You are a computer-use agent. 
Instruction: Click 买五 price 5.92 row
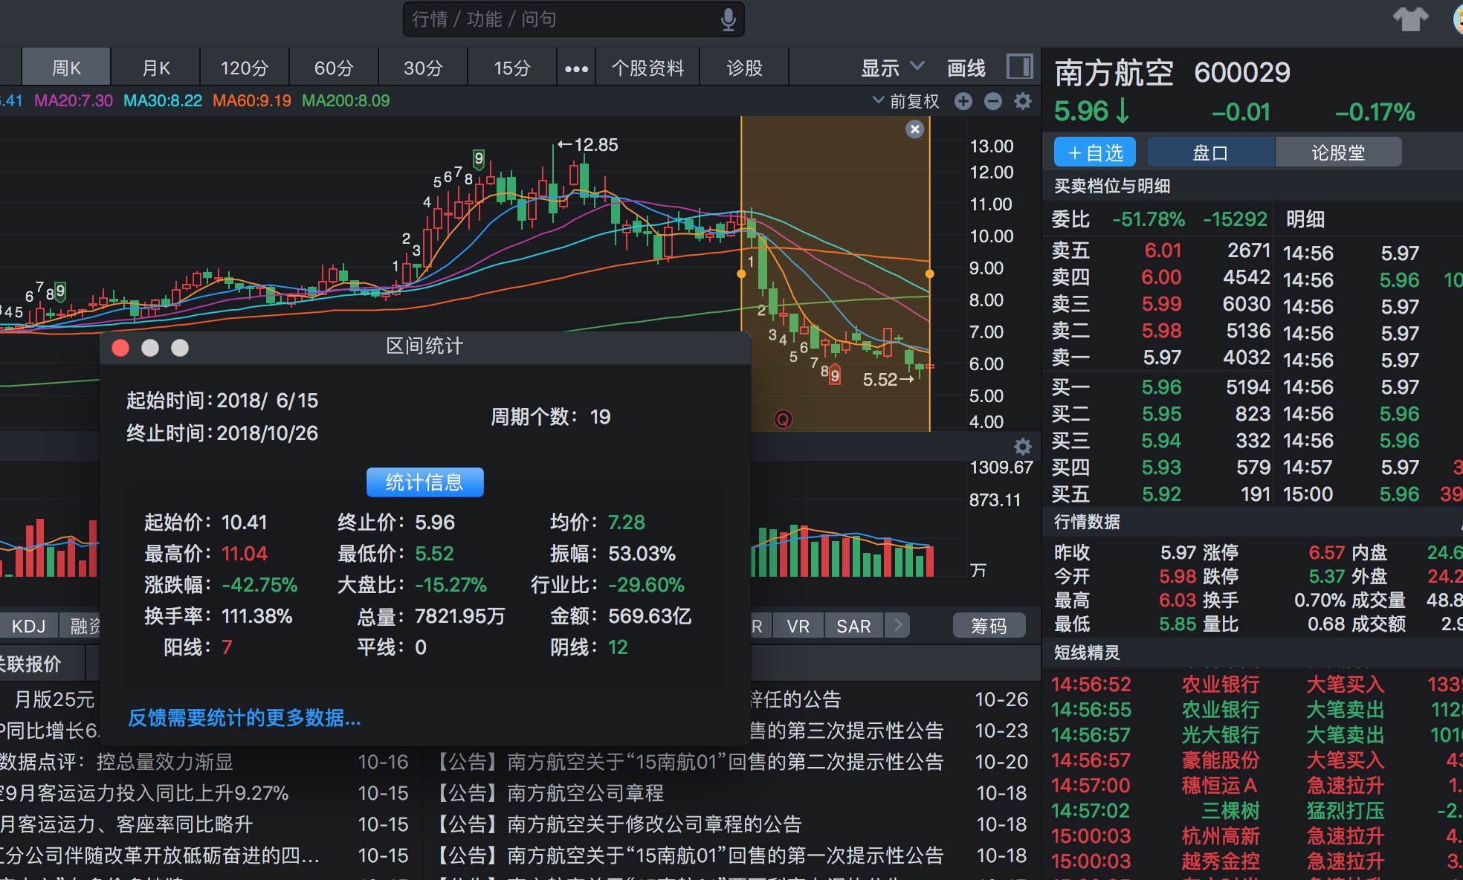(1160, 494)
